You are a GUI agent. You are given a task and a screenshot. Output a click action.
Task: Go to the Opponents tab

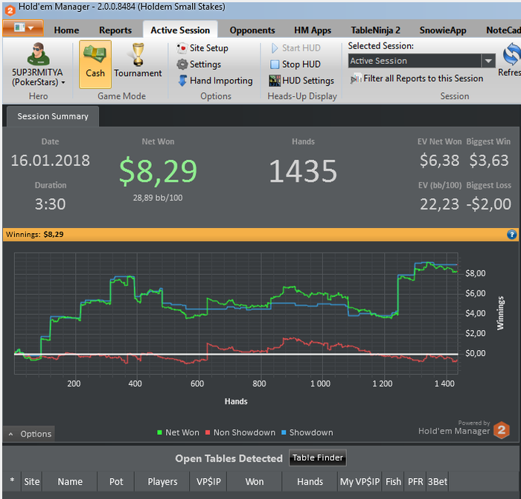(x=252, y=31)
